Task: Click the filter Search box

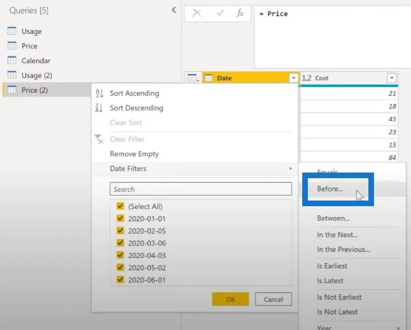Action: point(201,189)
